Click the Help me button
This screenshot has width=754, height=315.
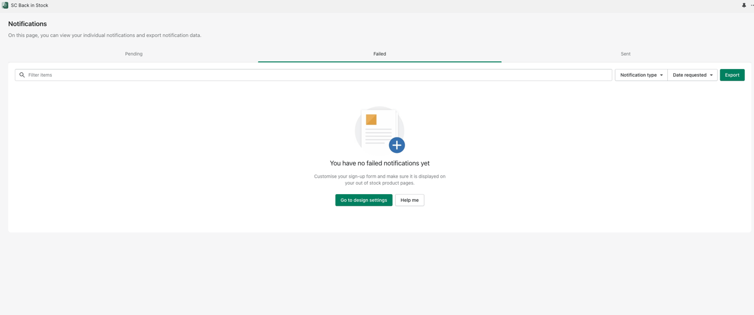(410, 200)
